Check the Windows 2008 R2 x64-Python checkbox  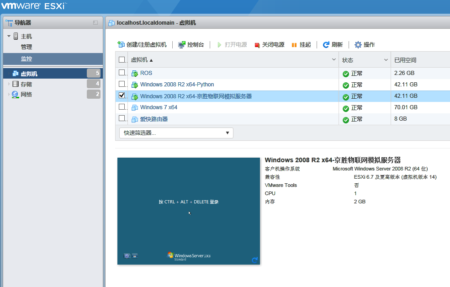click(122, 84)
